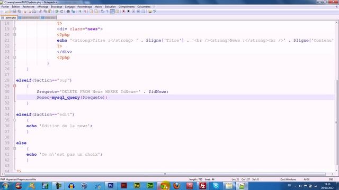Open the Édition menu

pyautogui.click(x=16, y=7)
